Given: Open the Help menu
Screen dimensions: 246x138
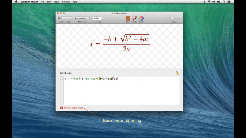Looking at the screenshot, I should click(x=75, y=2).
